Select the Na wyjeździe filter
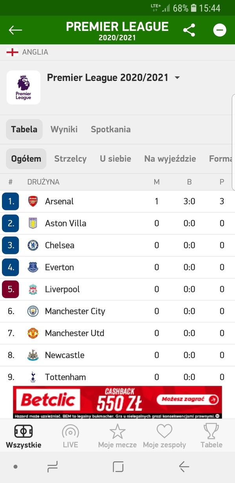This screenshot has width=235, height=483. (170, 159)
